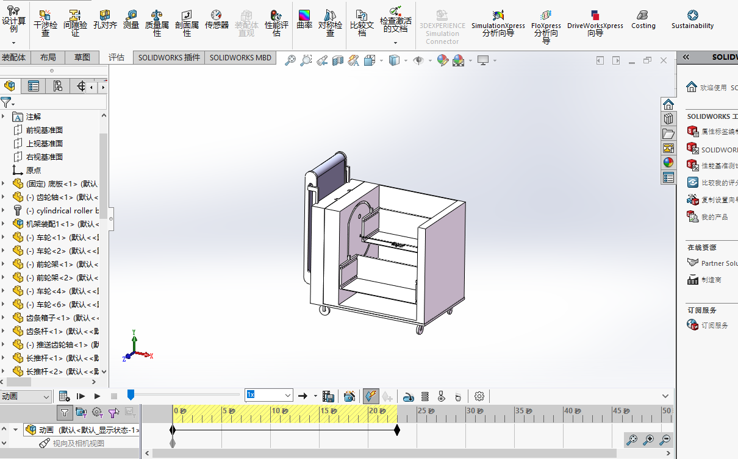Click the 曲率 curvature icon
This screenshot has width=738, height=459.
tap(304, 20)
